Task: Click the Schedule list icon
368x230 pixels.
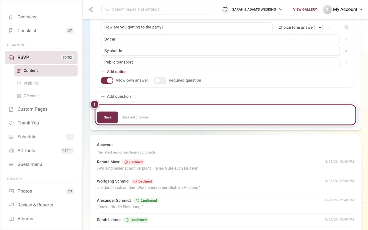Action: pyautogui.click(x=11, y=137)
